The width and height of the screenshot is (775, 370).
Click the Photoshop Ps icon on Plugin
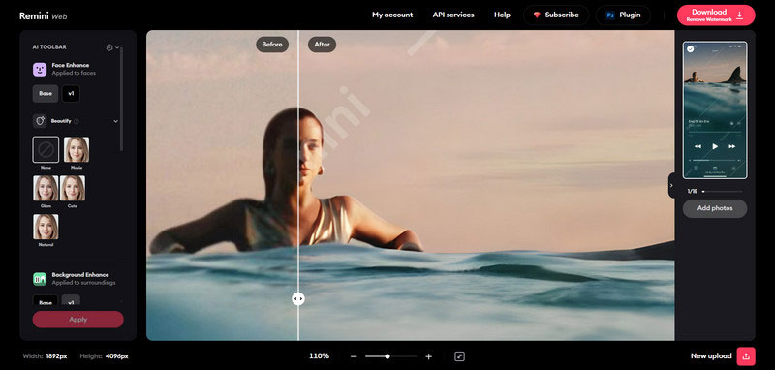610,15
